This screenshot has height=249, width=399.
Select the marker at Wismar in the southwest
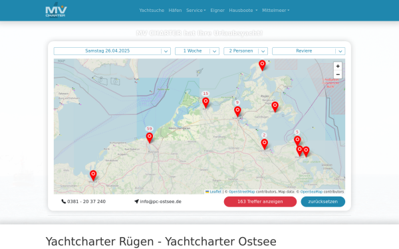93,175
